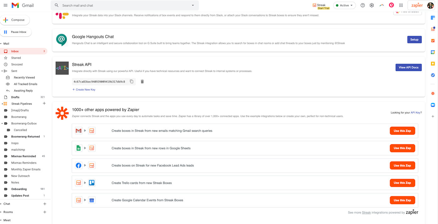
Task: Open Google Calendar side panel
Action: pyautogui.click(x=433, y=52)
